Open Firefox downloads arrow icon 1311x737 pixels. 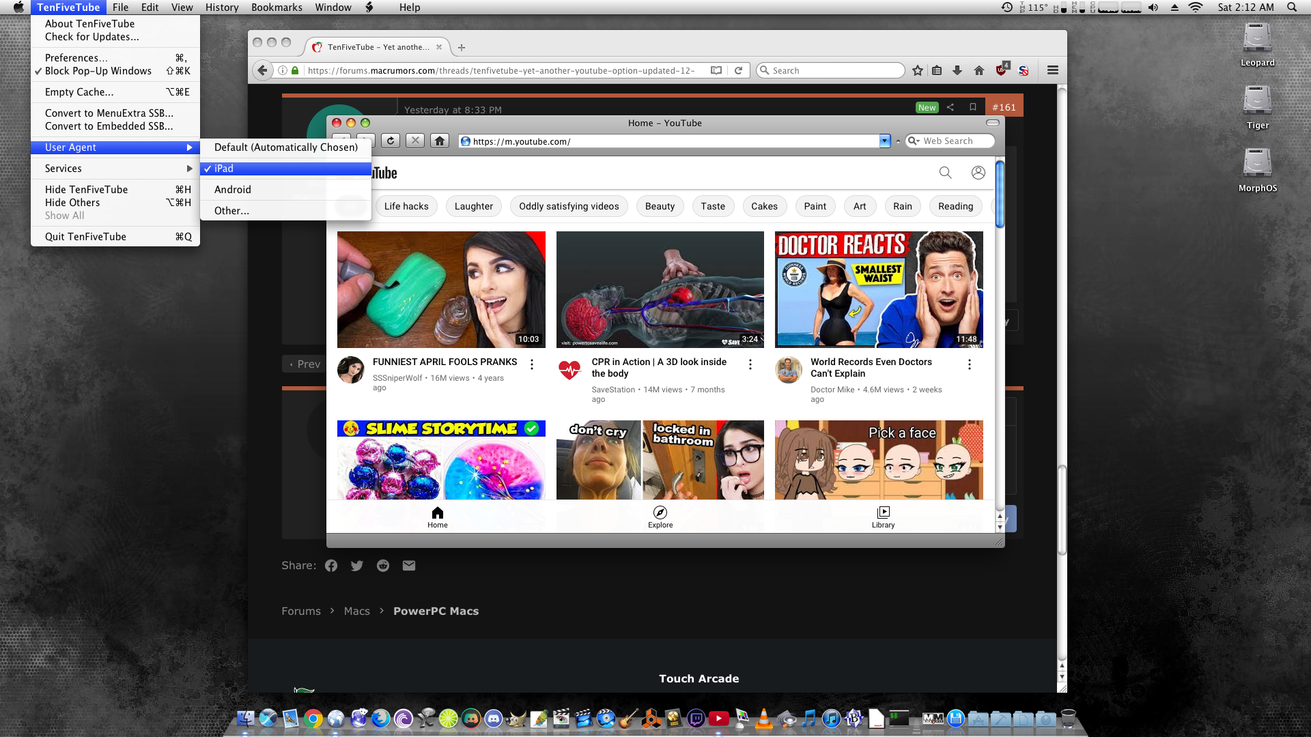click(957, 70)
